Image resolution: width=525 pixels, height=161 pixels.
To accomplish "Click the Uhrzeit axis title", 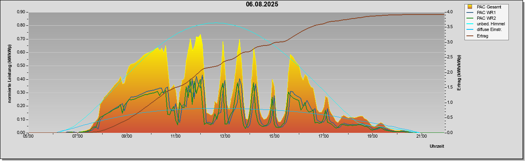I will (x=437, y=147).
